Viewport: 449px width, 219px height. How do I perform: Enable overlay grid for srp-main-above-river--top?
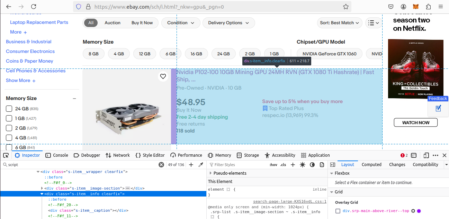pos(338,211)
